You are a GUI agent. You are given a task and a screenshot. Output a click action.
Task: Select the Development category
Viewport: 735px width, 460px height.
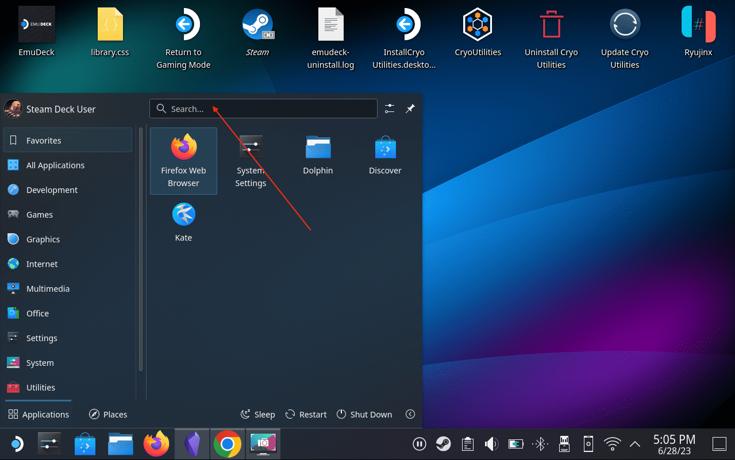(x=68, y=190)
